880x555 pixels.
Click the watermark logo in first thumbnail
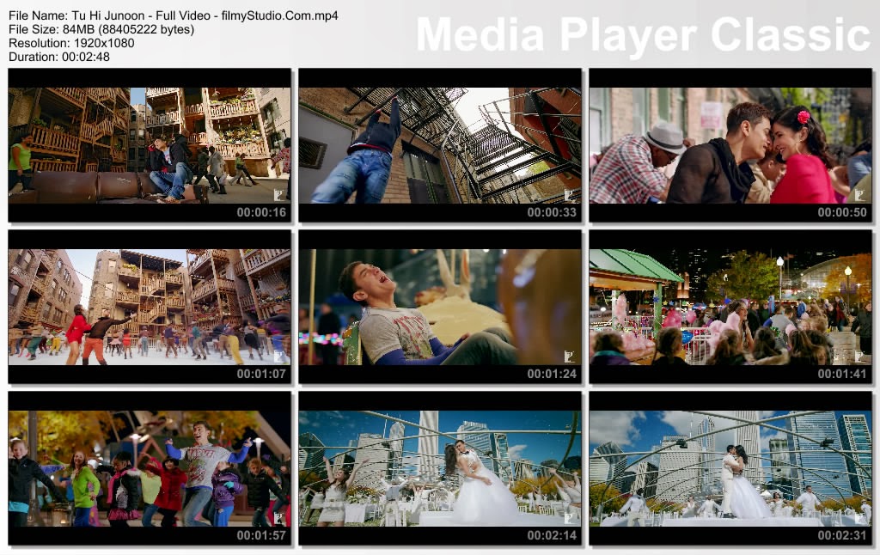pyautogui.click(x=279, y=194)
